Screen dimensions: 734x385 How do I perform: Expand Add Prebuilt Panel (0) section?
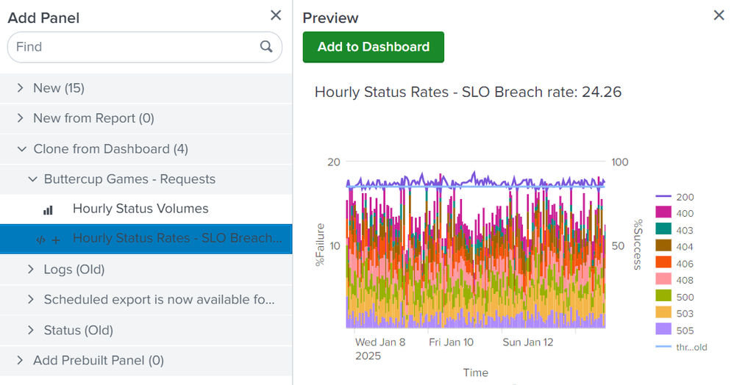[x=21, y=361]
